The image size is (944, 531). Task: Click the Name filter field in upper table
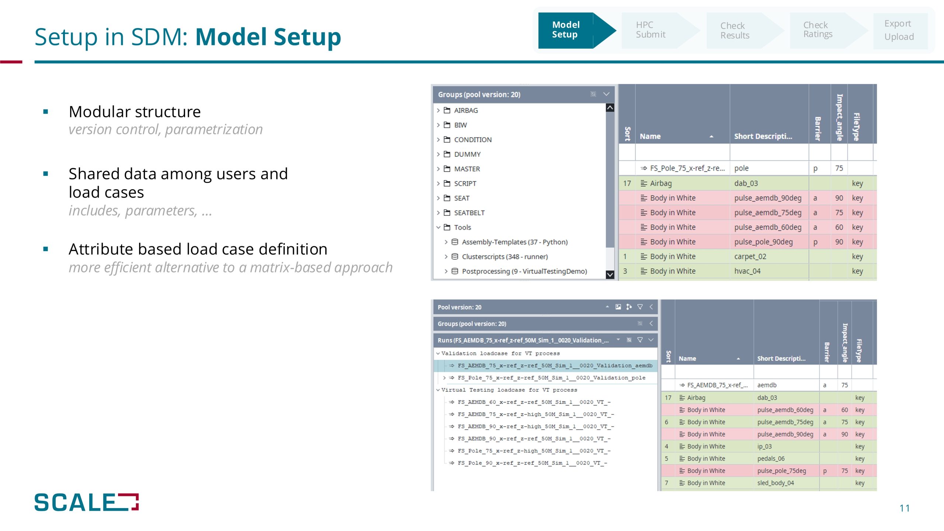click(682, 152)
